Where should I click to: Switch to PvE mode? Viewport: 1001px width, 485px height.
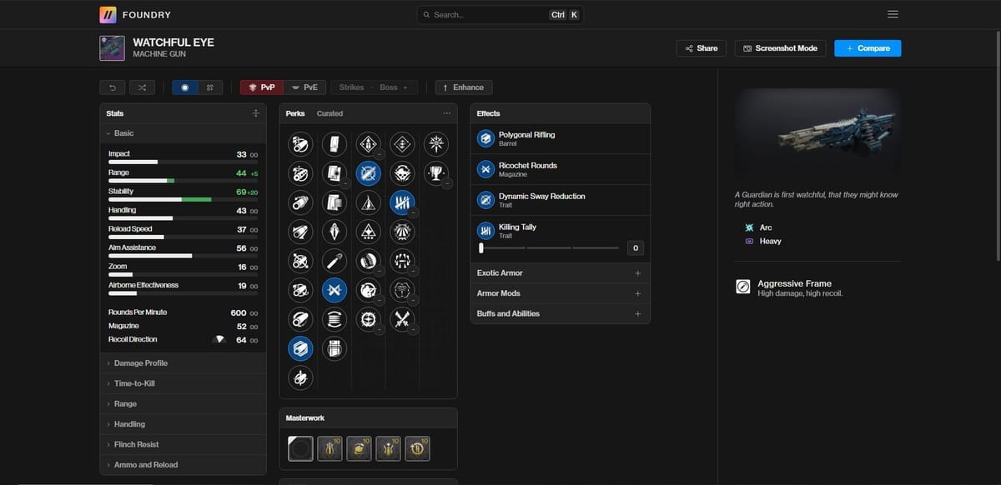(x=306, y=87)
